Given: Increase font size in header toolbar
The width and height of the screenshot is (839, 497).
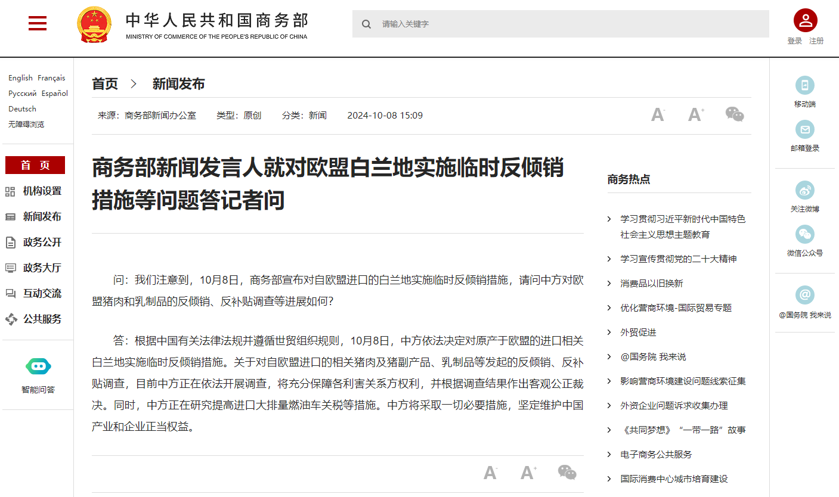Looking at the screenshot, I should coord(696,114).
